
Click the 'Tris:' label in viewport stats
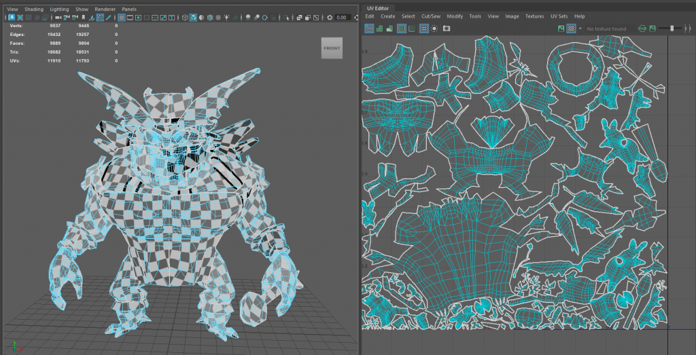pyautogui.click(x=16, y=52)
